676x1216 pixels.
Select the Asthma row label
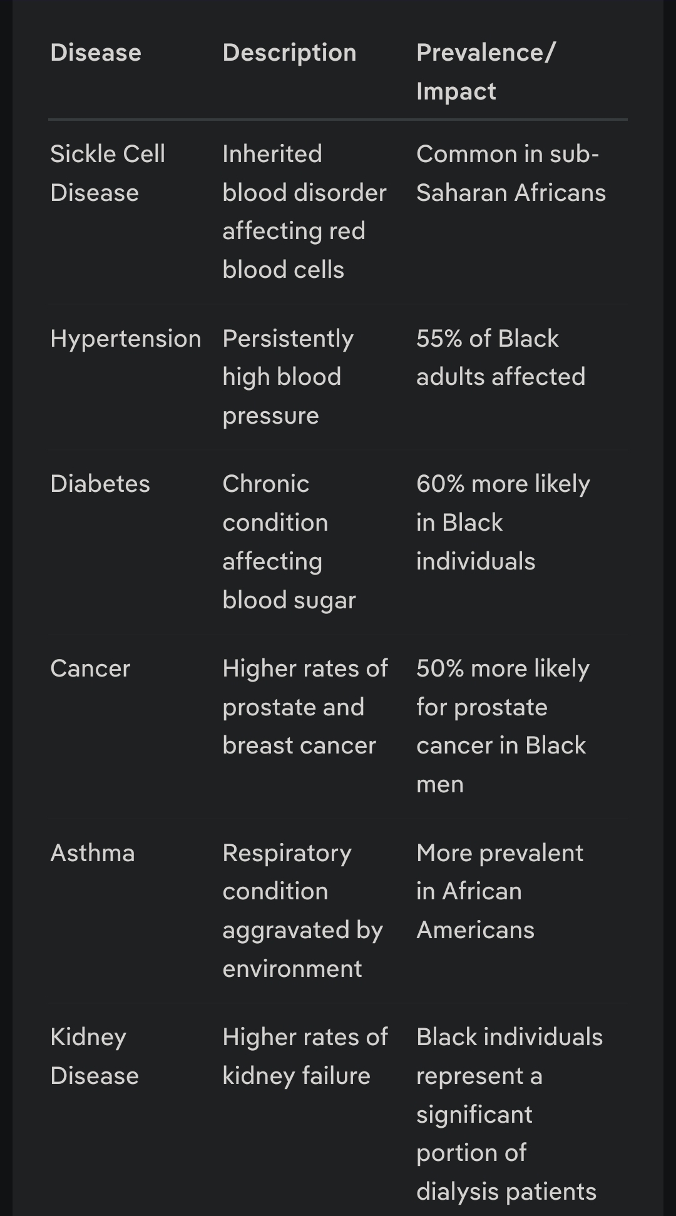pos(93,853)
